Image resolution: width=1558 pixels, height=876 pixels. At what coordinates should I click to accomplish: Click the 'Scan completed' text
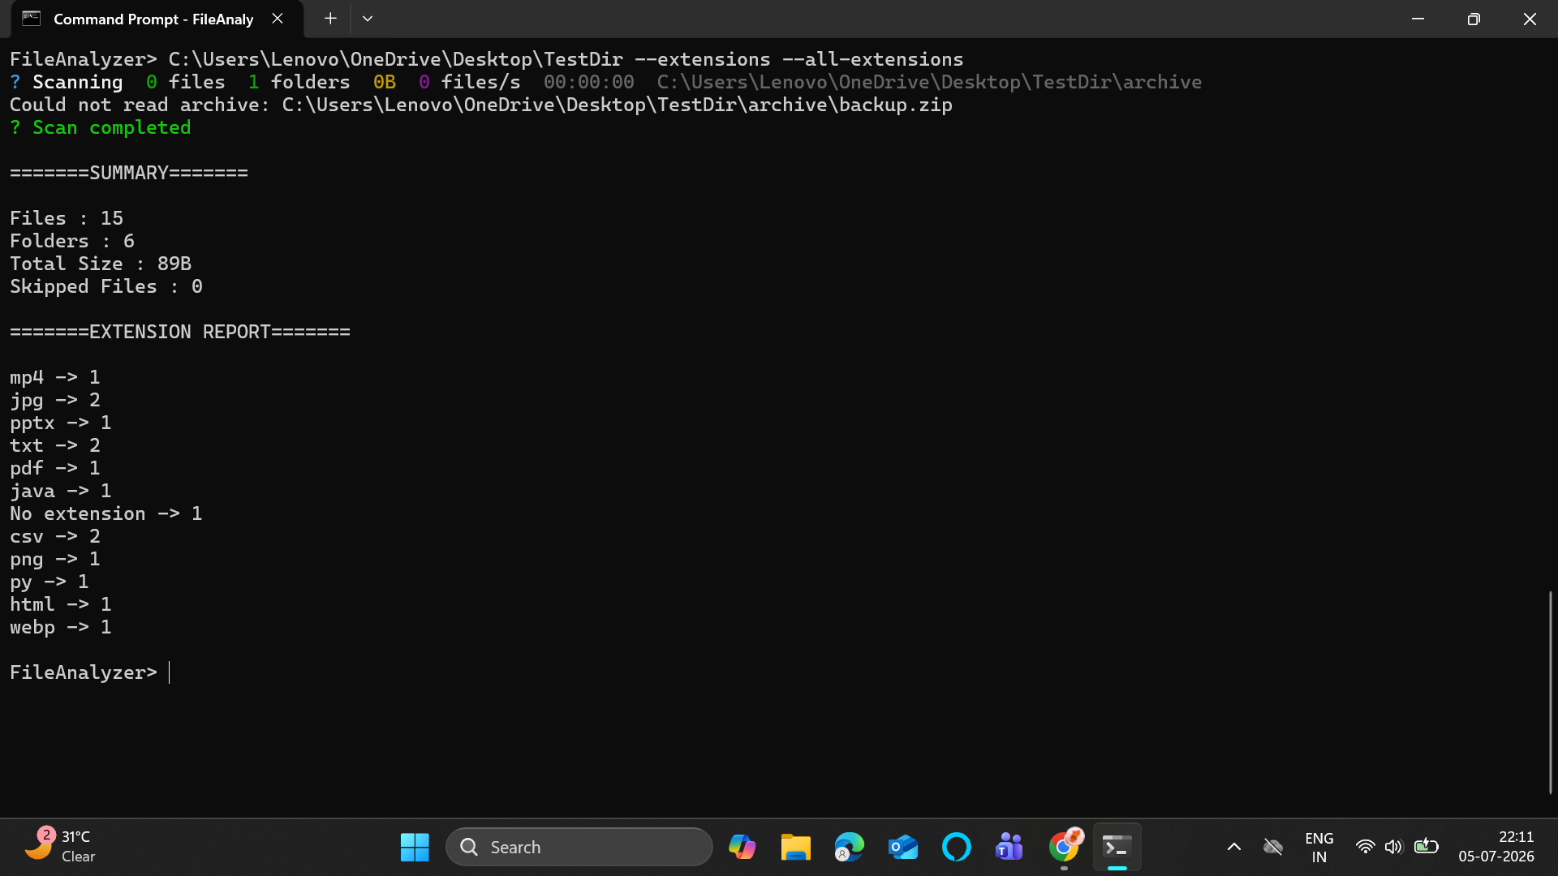(111, 127)
